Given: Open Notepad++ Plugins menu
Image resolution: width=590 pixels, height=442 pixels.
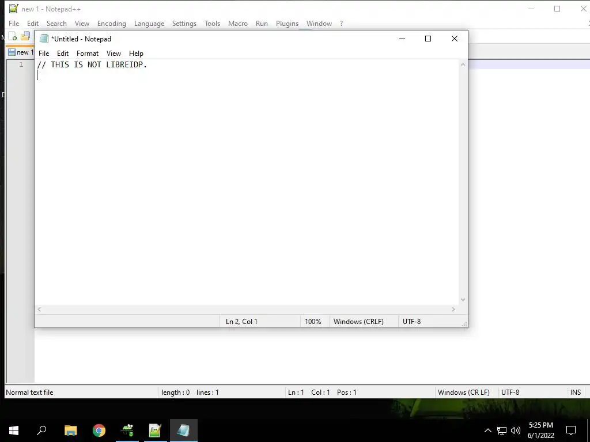Looking at the screenshot, I should (287, 23).
